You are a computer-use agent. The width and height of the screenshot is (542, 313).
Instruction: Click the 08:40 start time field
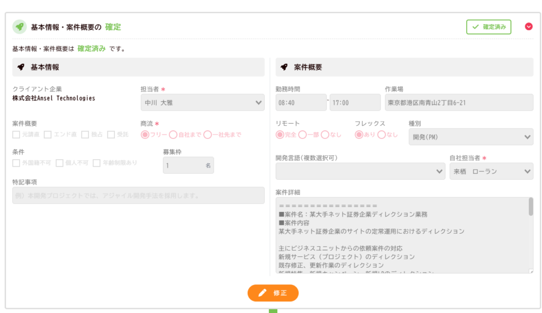(301, 103)
